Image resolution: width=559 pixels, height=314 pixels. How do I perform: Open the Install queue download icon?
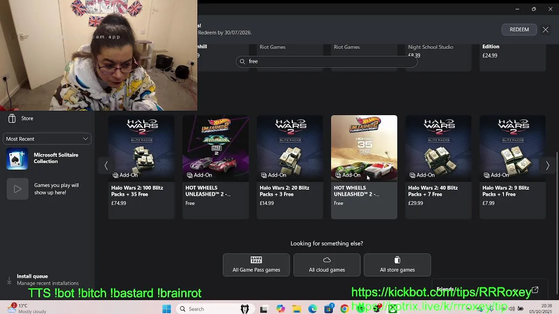(x=9, y=280)
